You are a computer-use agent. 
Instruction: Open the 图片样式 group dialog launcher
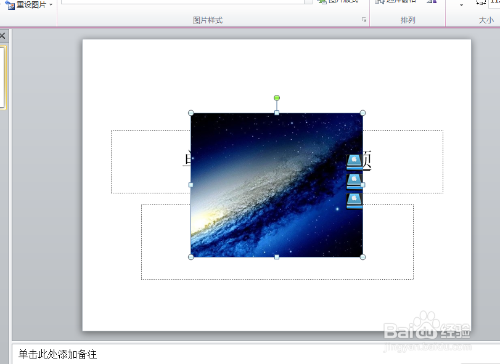(x=364, y=20)
